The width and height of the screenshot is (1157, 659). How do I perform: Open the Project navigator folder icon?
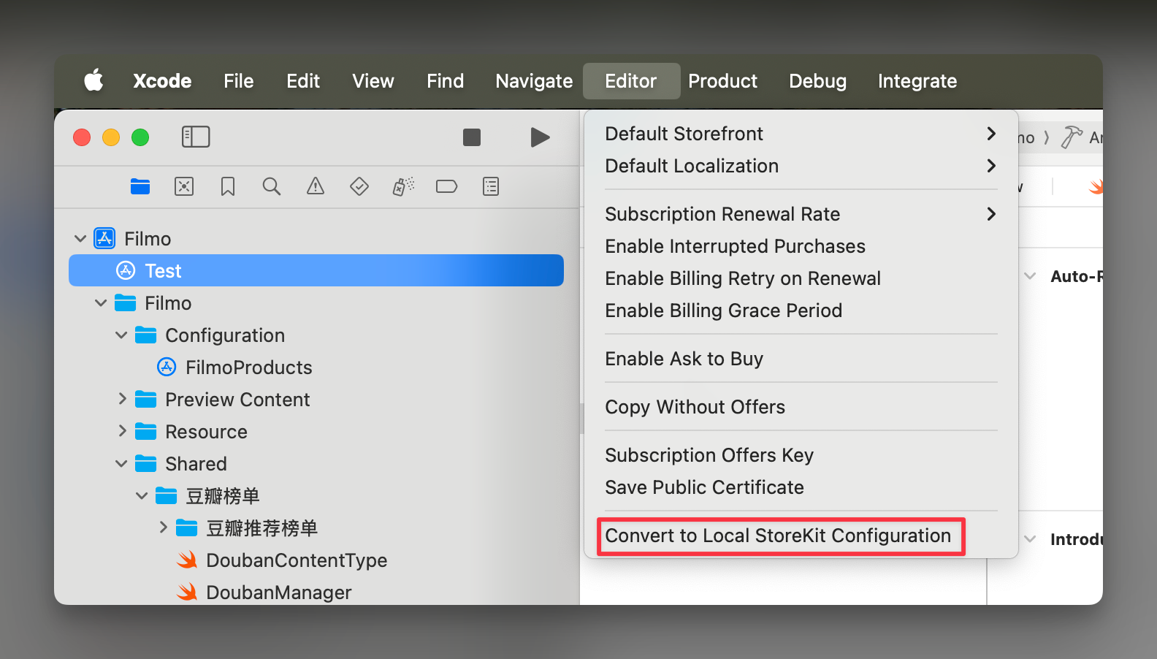(x=140, y=187)
